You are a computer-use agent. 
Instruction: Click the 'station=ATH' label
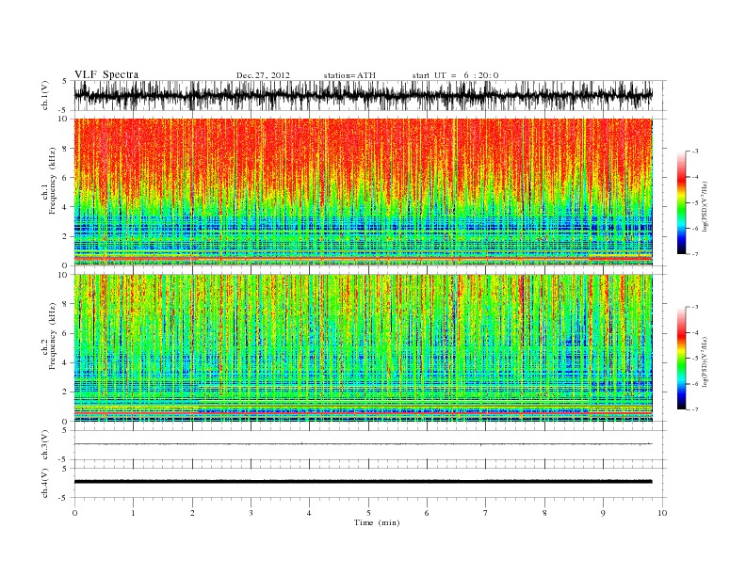click(x=349, y=75)
